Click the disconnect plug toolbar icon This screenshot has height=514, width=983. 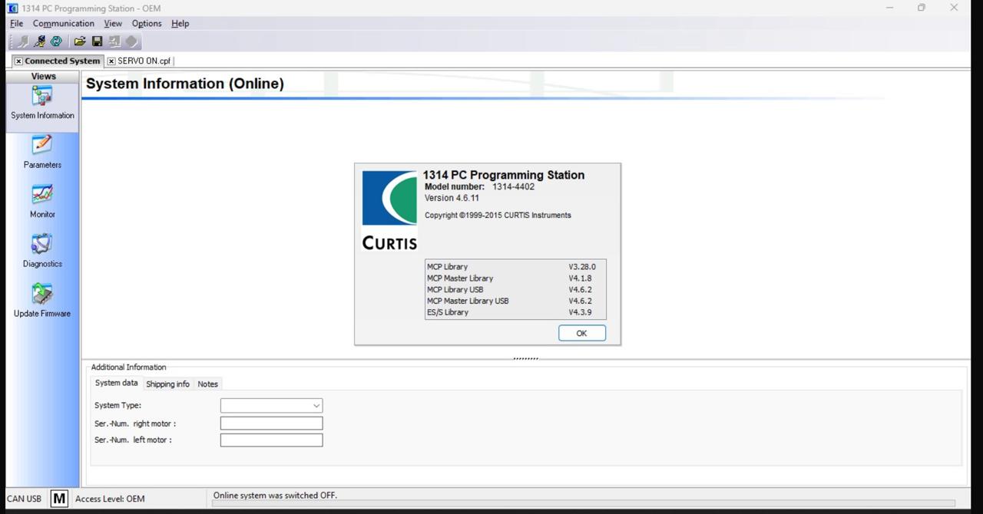(39, 41)
